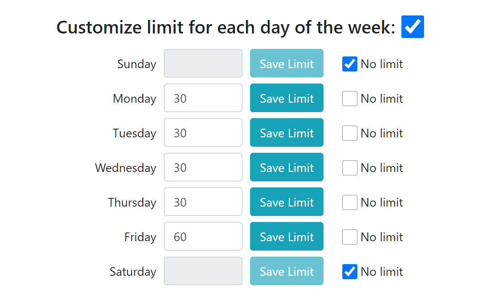Click the Friday limit field showing 60
The image size is (482, 301).
click(203, 236)
